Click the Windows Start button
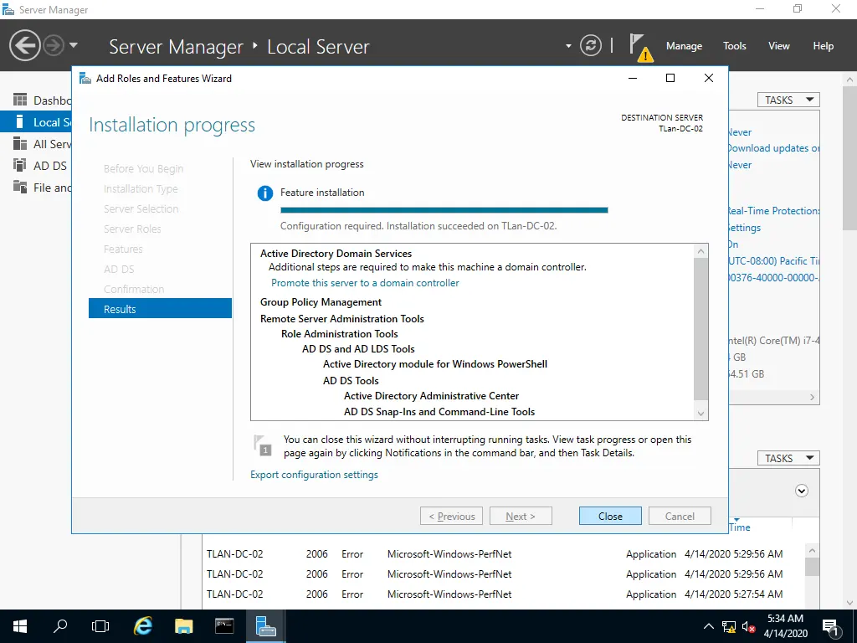Image resolution: width=857 pixels, height=643 pixels. coord(20,626)
